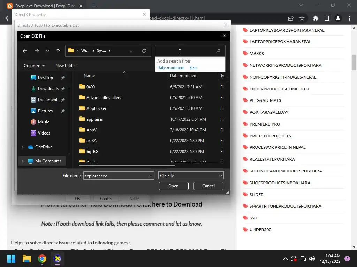The height and width of the screenshot is (267, 357).
Task: Create a New folder
Action: (66, 66)
